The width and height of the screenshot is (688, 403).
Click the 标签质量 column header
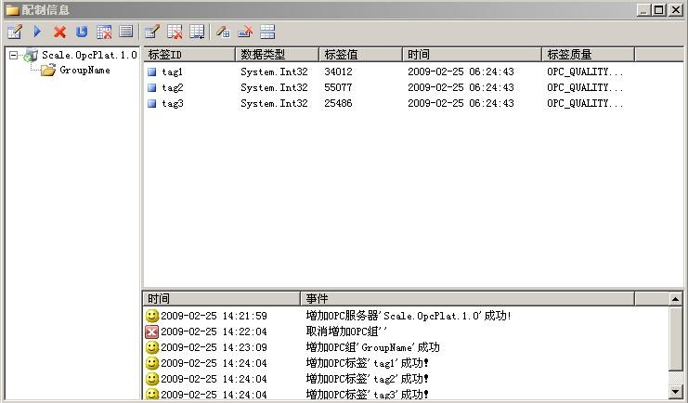pos(588,55)
